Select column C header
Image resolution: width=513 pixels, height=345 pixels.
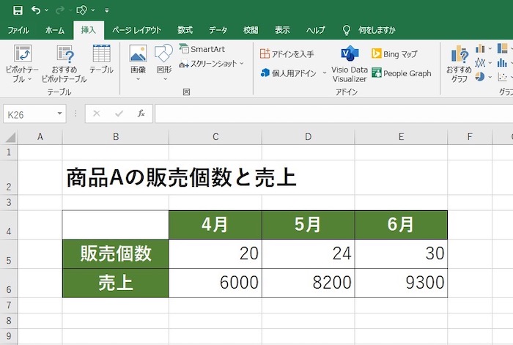tap(215, 137)
